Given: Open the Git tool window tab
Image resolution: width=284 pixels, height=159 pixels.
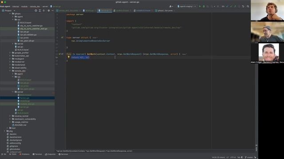Looking at the screenshot, I should pos(4,154).
